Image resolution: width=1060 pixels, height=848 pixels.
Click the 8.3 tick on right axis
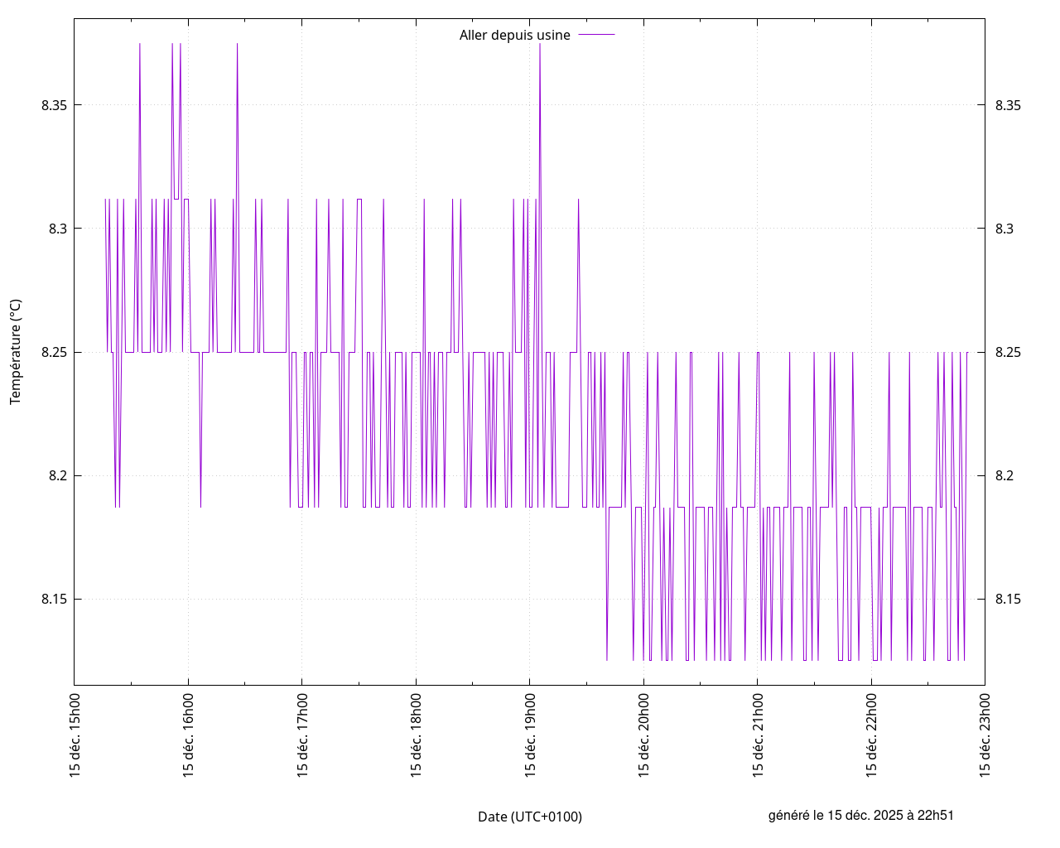[x=1005, y=229]
